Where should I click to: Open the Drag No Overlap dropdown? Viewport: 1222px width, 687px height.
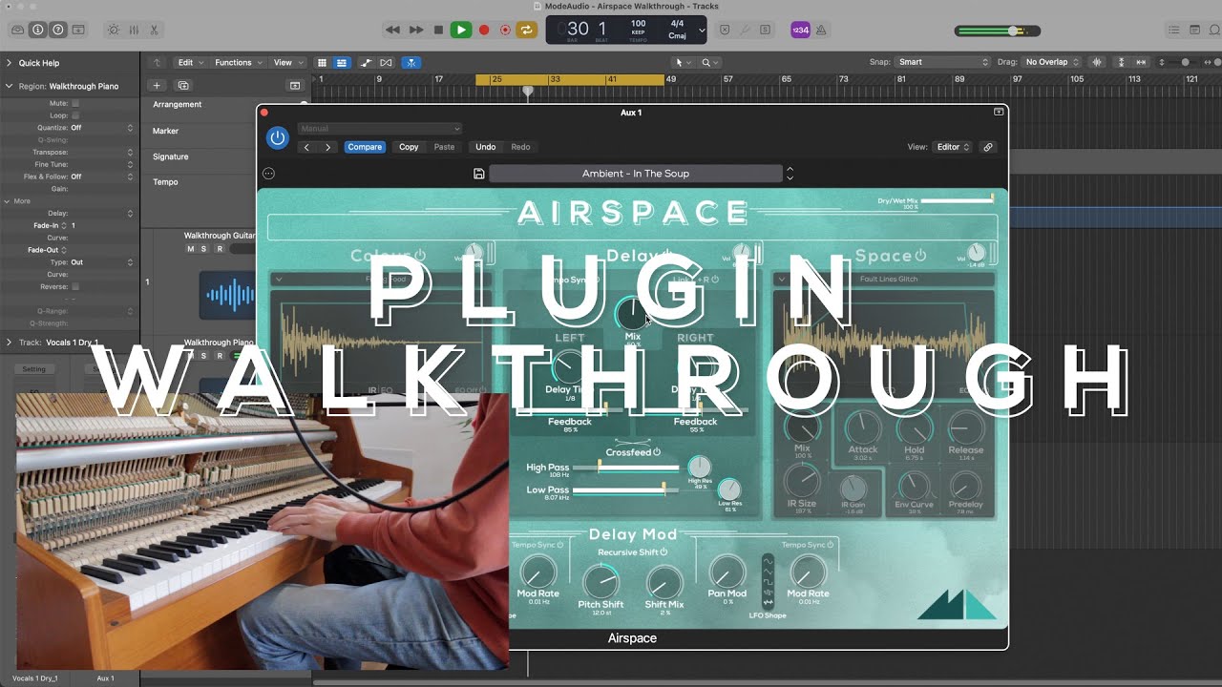1052,62
